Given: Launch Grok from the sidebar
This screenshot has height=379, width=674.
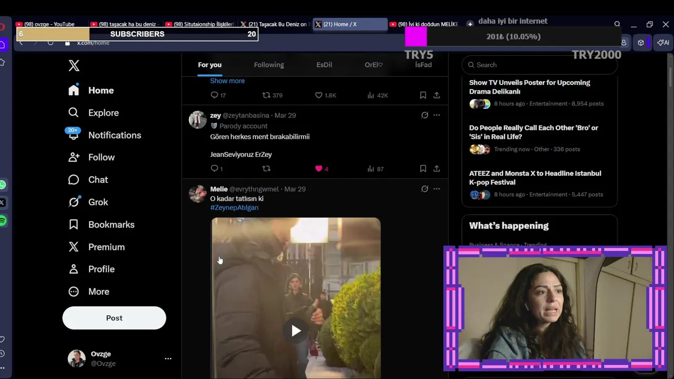Looking at the screenshot, I should (88, 202).
